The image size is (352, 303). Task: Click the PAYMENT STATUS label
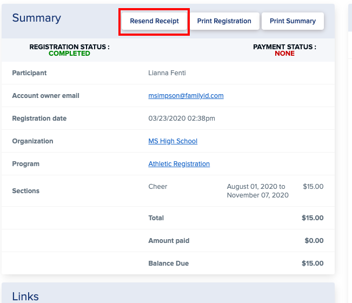pos(284,47)
